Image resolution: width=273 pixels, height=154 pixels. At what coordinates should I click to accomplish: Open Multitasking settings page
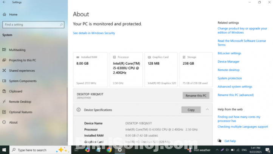pos(17,50)
